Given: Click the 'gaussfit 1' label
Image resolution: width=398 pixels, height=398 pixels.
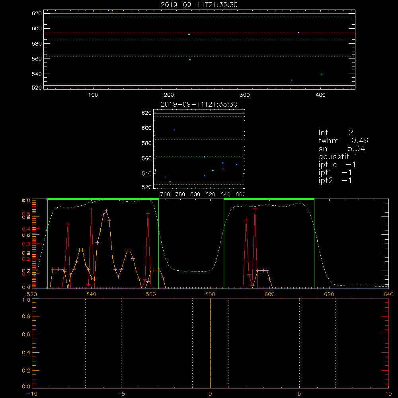Looking at the screenshot, I should pyautogui.click(x=338, y=157).
